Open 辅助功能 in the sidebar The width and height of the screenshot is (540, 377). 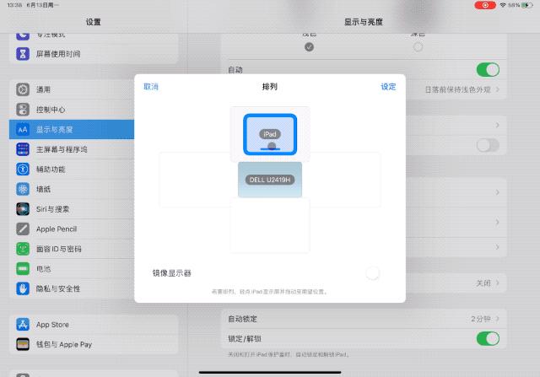point(72,170)
